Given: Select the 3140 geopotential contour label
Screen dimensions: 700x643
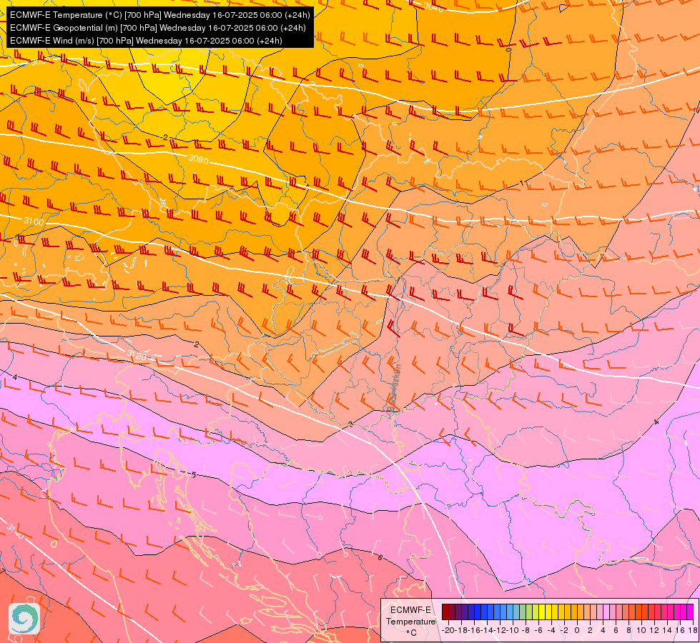Looking at the screenshot, I should (x=16, y=531).
